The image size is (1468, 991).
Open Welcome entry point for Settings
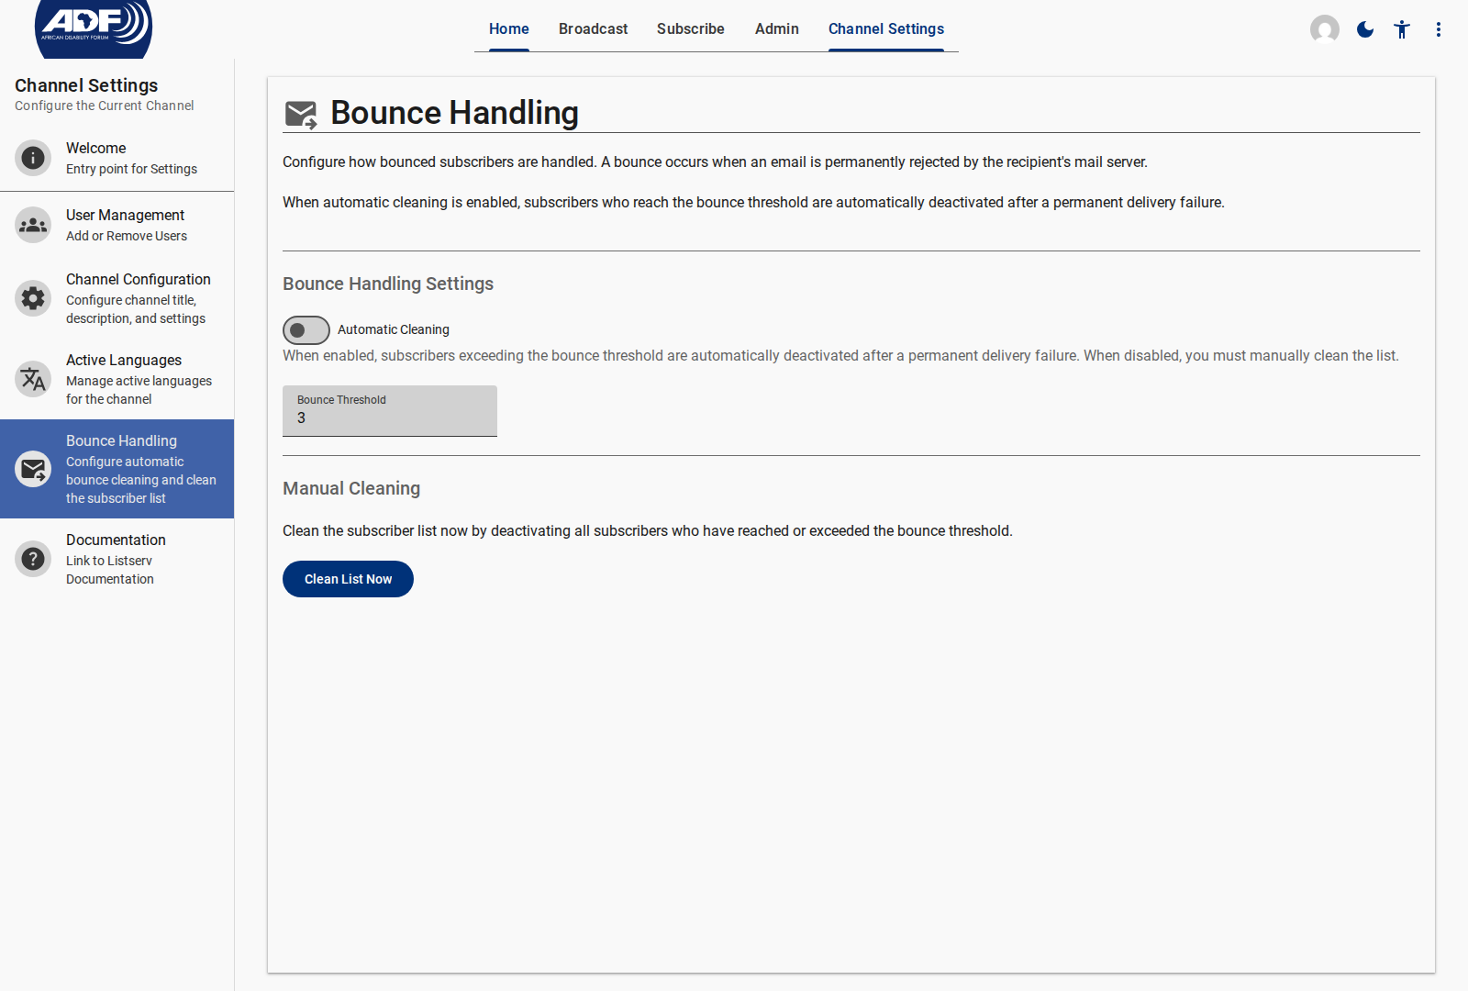[x=117, y=158]
